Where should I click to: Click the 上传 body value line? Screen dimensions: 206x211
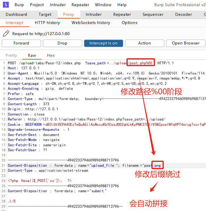12,201
